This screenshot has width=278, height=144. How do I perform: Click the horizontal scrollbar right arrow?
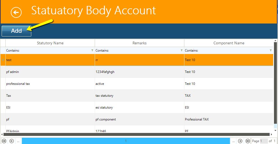[x=271, y=135]
